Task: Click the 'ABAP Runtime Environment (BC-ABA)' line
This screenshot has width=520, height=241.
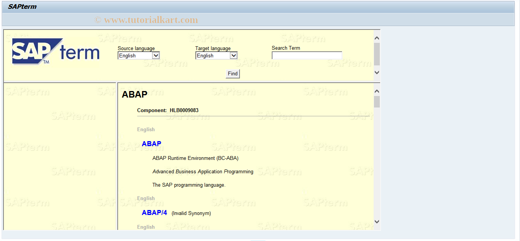Action: tap(195, 158)
